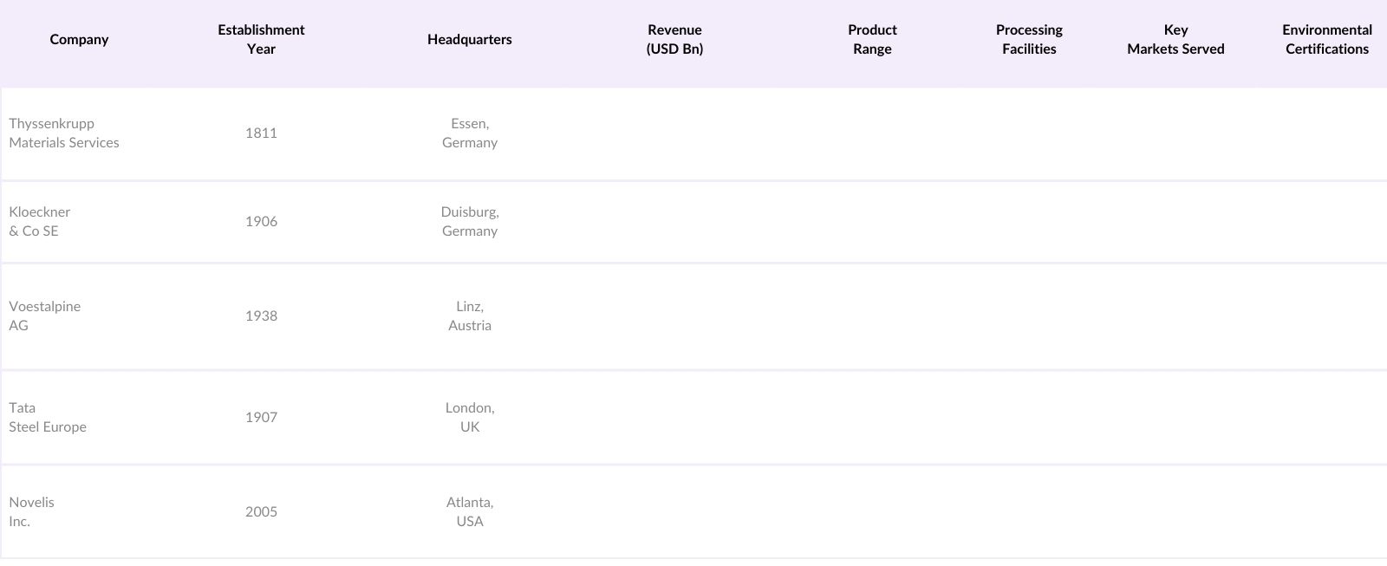The width and height of the screenshot is (1387, 566).
Task: Click the 1906 establishment year cell
Action: (261, 222)
